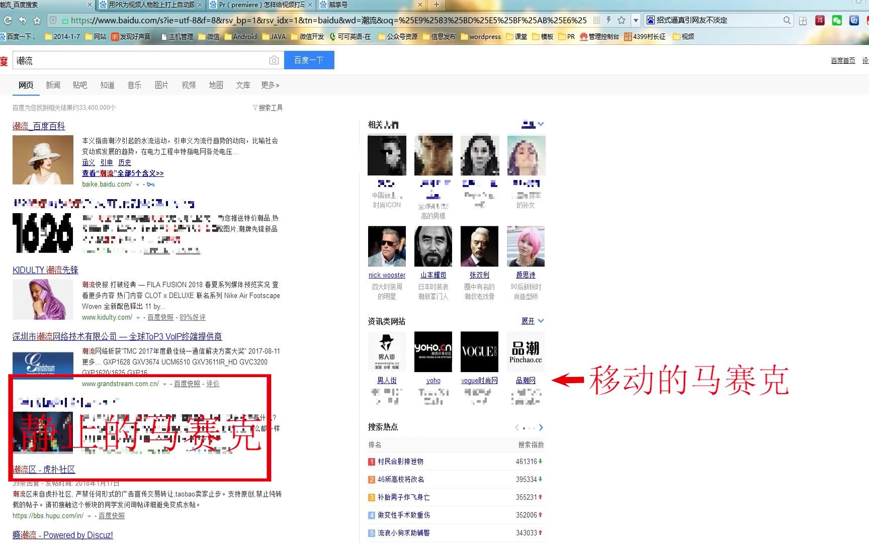Open the Android bookmark folder
Viewport: 869px width, 543px height.
click(x=240, y=36)
